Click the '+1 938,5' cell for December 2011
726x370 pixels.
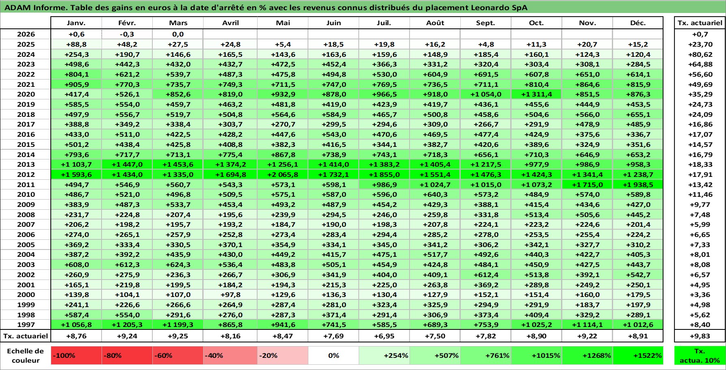coord(638,185)
